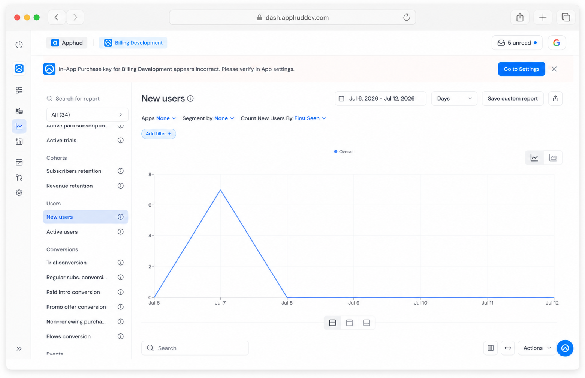
Task: Open the pie chart dashboard icon in sidebar
Action: pos(19,45)
